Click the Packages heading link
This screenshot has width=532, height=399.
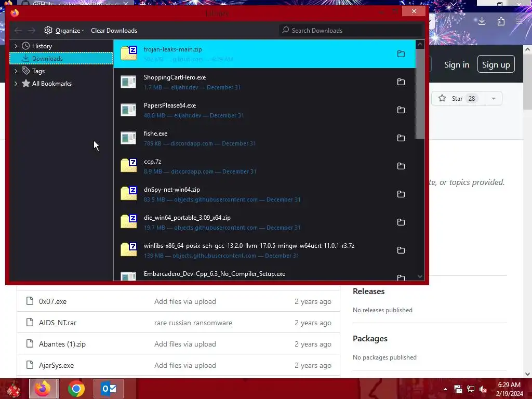[370, 339]
